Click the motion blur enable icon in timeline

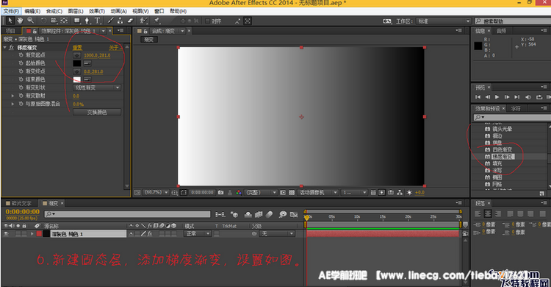pos(270,214)
